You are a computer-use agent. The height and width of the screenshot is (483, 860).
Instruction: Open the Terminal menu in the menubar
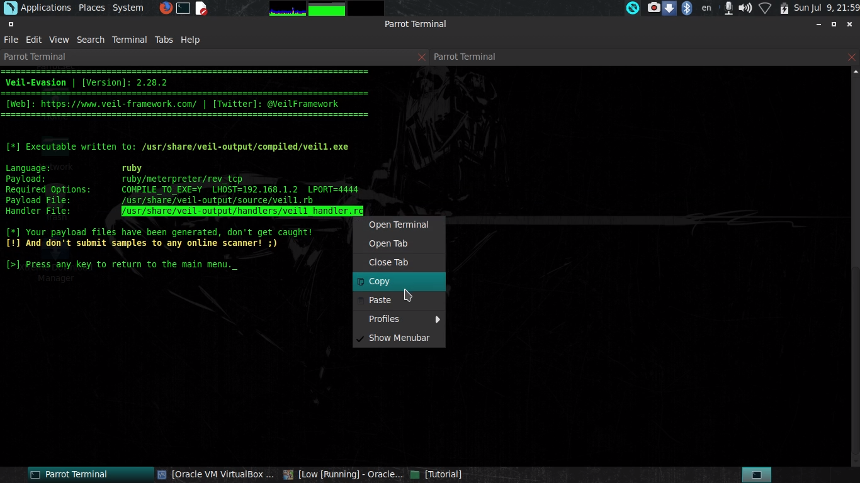point(129,39)
